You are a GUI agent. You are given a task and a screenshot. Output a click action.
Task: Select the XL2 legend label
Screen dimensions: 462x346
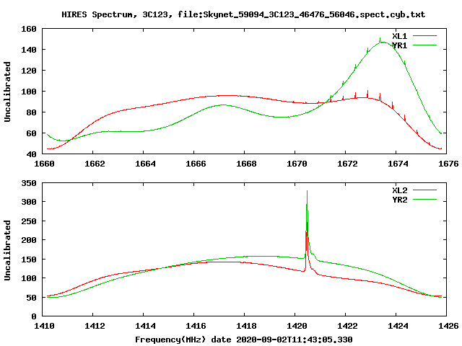[399, 190]
